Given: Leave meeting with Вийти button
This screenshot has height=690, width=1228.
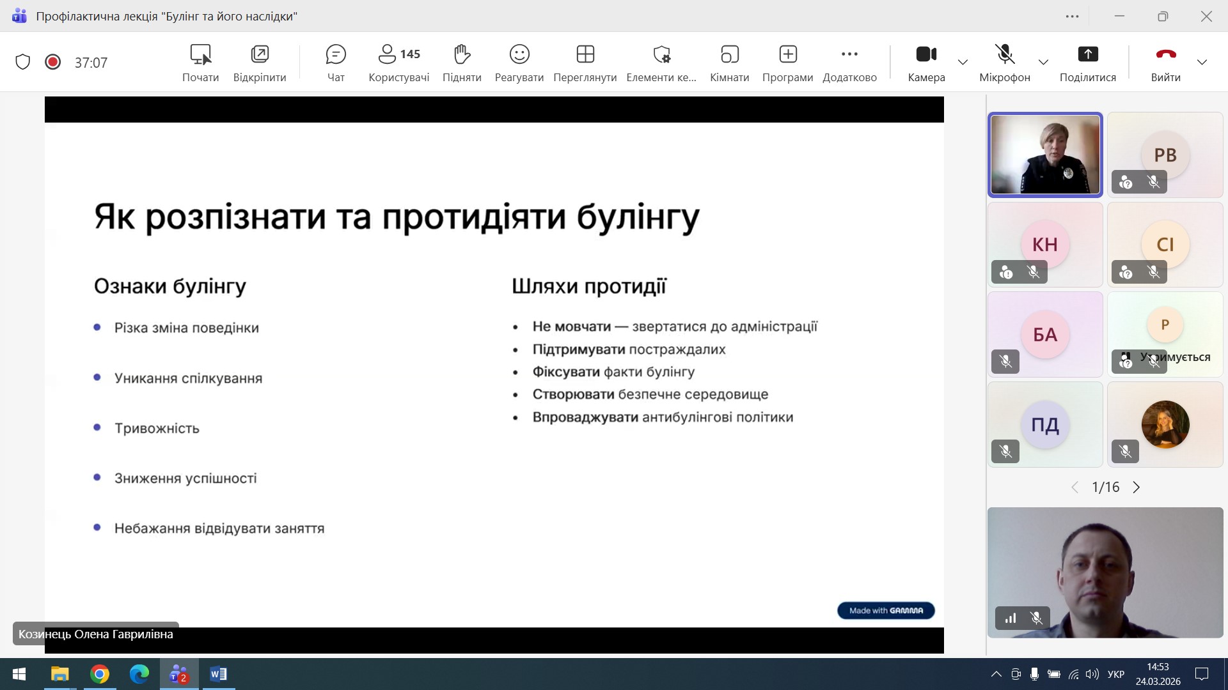Looking at the screenshot, I should (x=1165, y=62).
